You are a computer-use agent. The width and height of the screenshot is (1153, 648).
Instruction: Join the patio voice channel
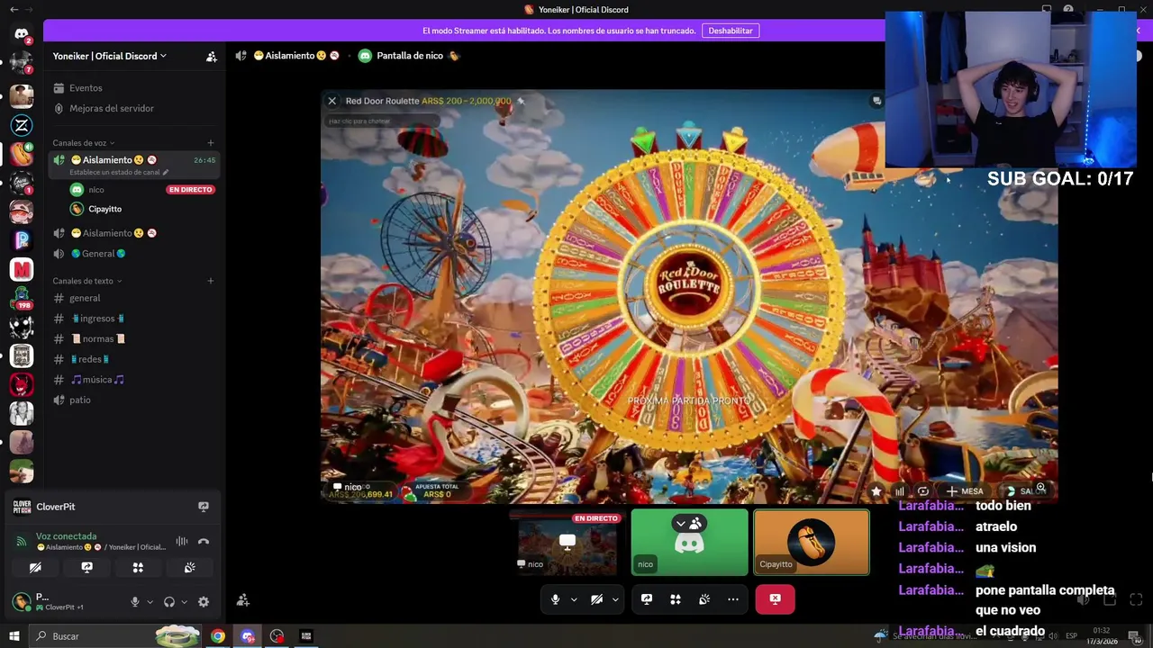pyautogui.click(x=133, y=400)
